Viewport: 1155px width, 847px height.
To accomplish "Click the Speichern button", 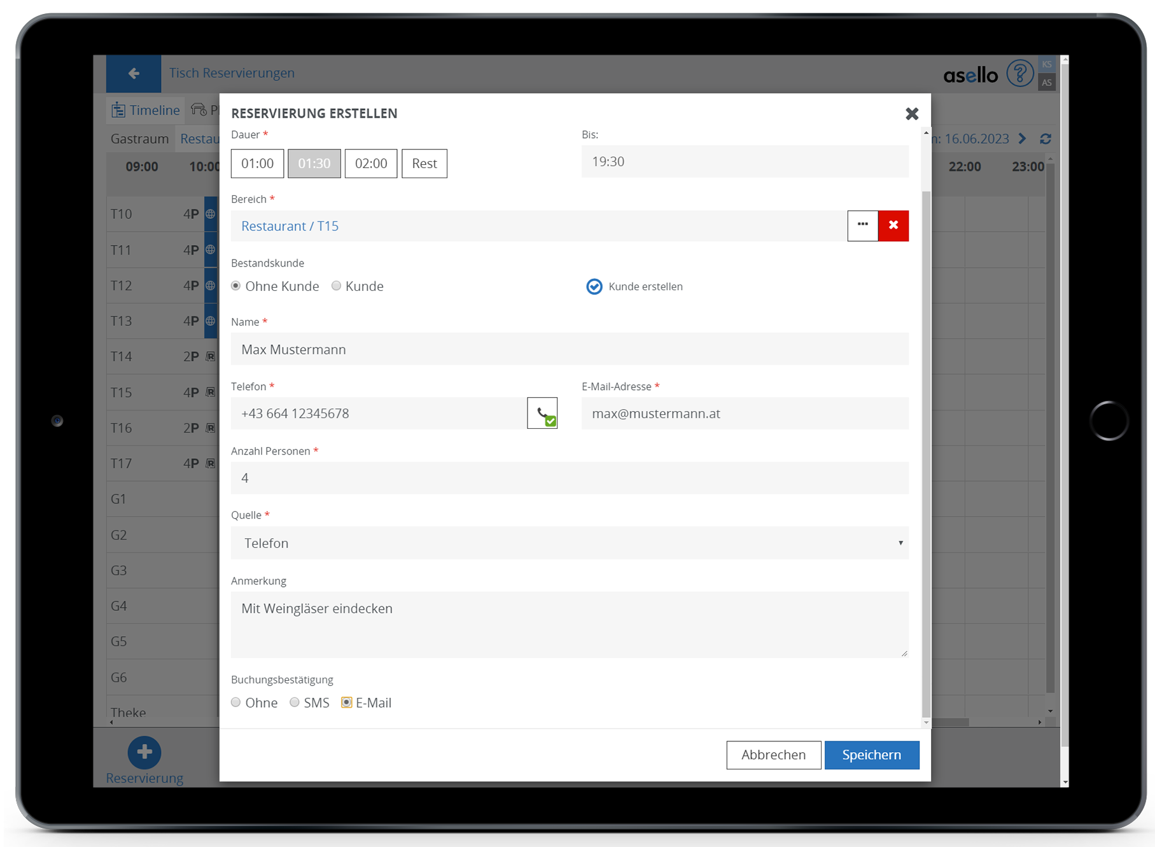I will pyautogui.click(x=871, y=755).
